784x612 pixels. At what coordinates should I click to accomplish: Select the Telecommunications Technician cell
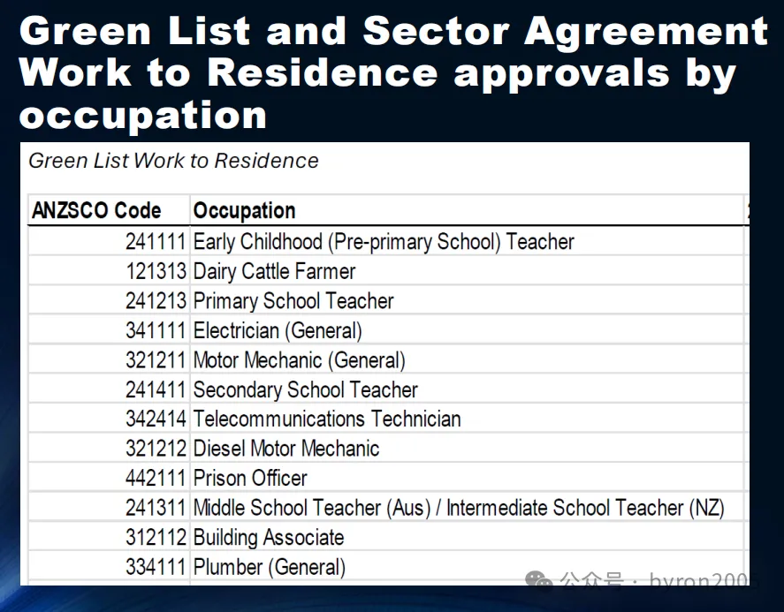point(327,419)
